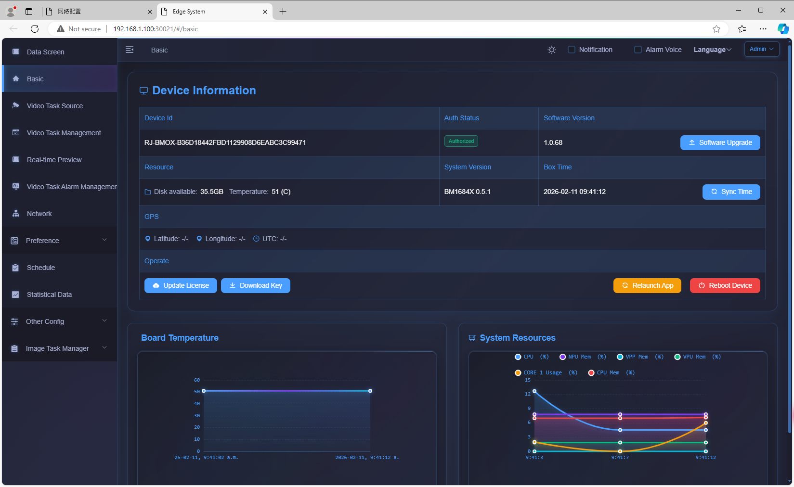This screenshot has width=794, height=487.
Task: Collapse sidebar using the hamburger menu icon
Action: click(130, 50)
